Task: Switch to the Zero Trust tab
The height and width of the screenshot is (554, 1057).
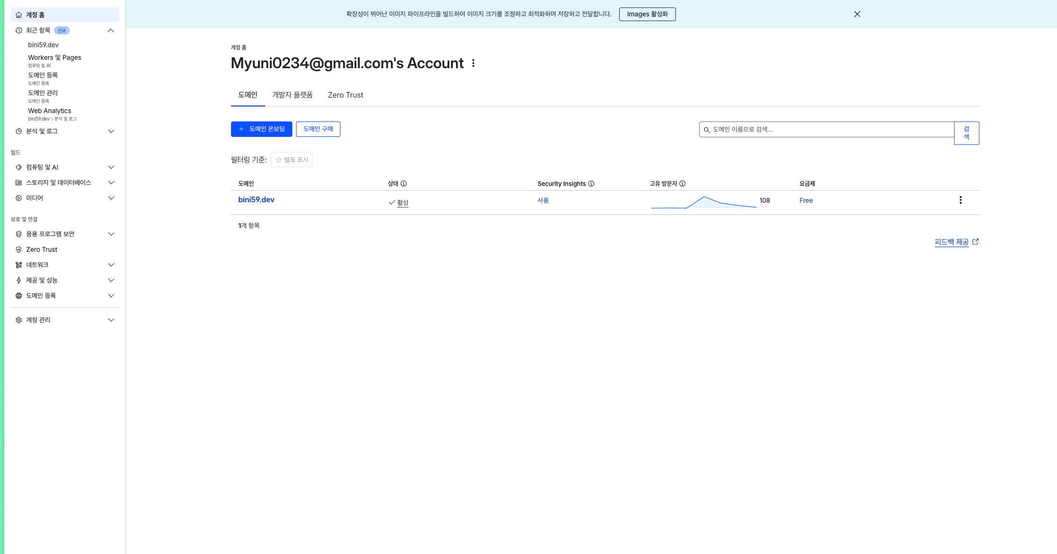Action: [345, 95]
